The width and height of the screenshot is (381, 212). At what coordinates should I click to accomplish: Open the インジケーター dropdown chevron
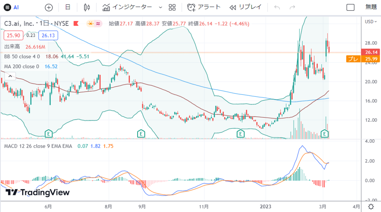point(160,7)
